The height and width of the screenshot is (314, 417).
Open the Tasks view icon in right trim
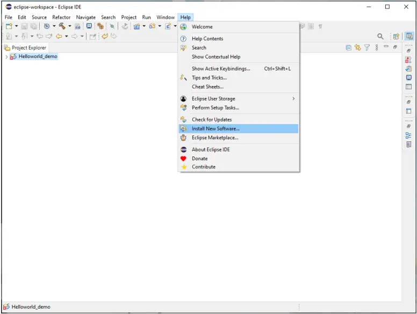tap(408, 69)
